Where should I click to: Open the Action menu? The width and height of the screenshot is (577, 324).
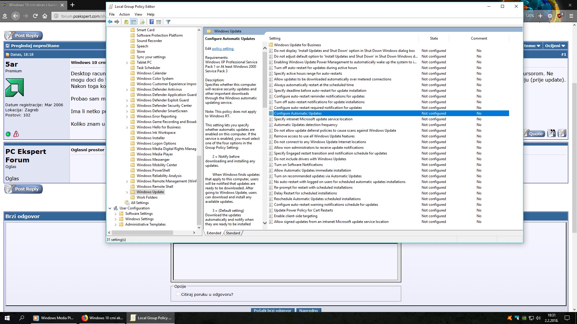[x=124, y=14]
